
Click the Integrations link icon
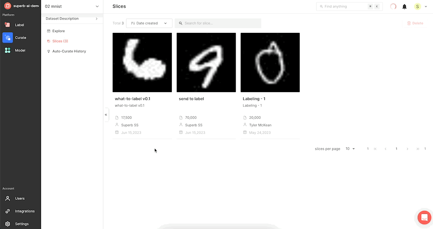[8, 211]
